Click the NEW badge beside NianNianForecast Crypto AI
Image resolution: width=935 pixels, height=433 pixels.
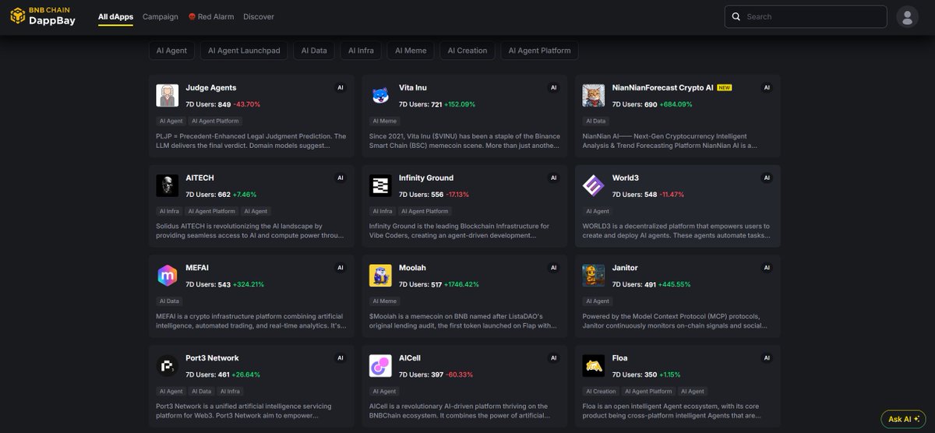pos(725,88)
